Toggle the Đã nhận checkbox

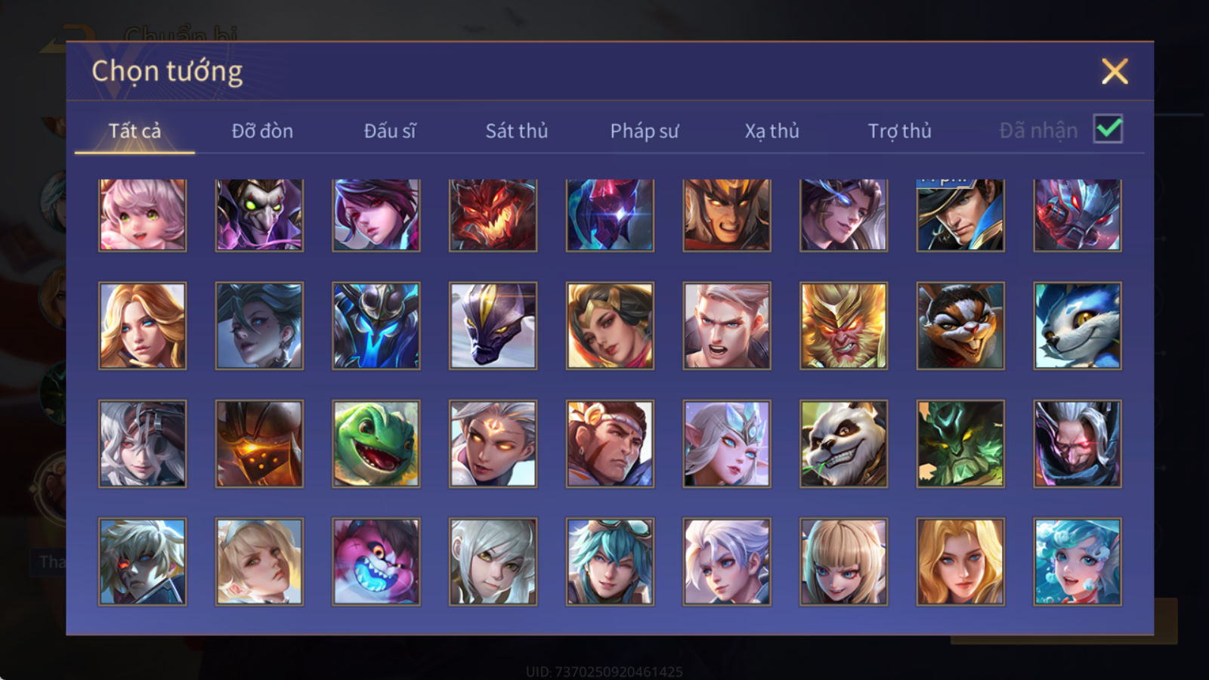(1108, 129)
